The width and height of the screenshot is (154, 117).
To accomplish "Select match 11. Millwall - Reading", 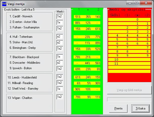I will pos(20,83).
